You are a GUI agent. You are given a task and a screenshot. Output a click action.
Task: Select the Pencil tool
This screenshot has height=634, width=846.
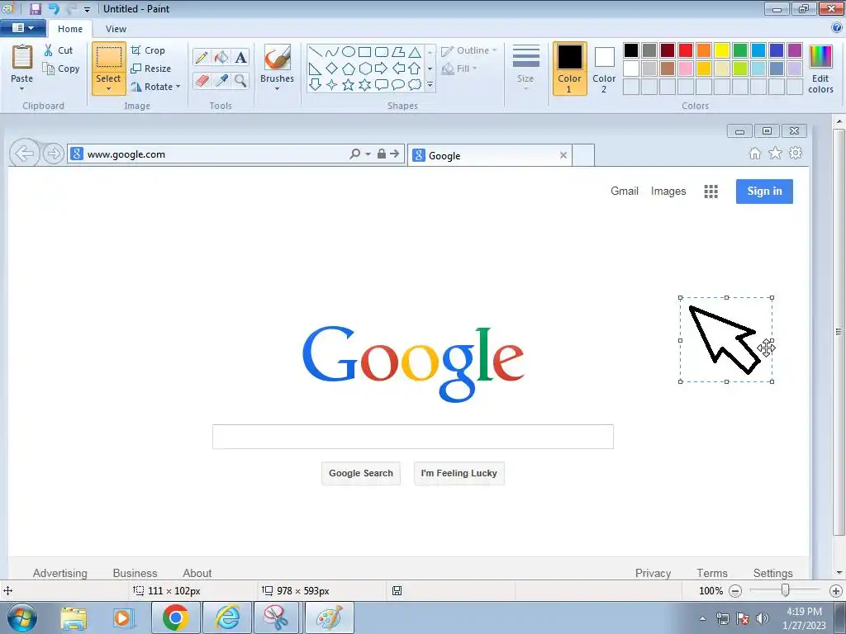[x=202, y=57]
